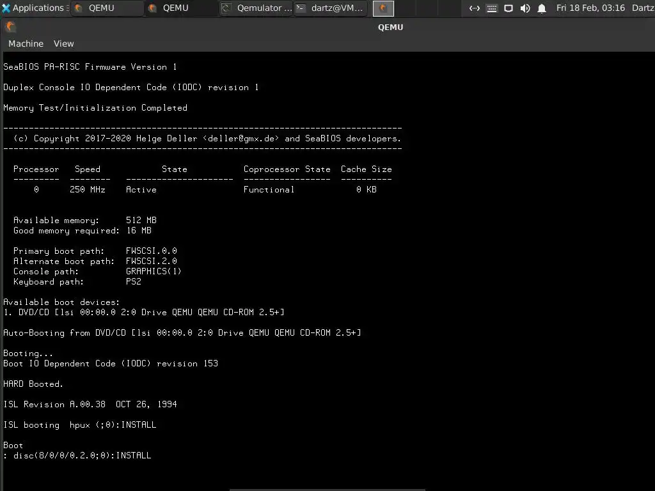Open the View menu

63,43
